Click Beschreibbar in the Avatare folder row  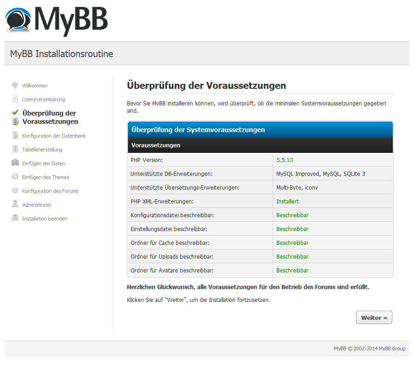point(292,271)
